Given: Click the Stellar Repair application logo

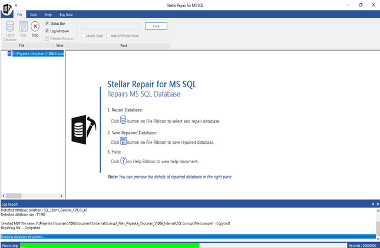Looking at the screenshot, I should click(7, 9).
